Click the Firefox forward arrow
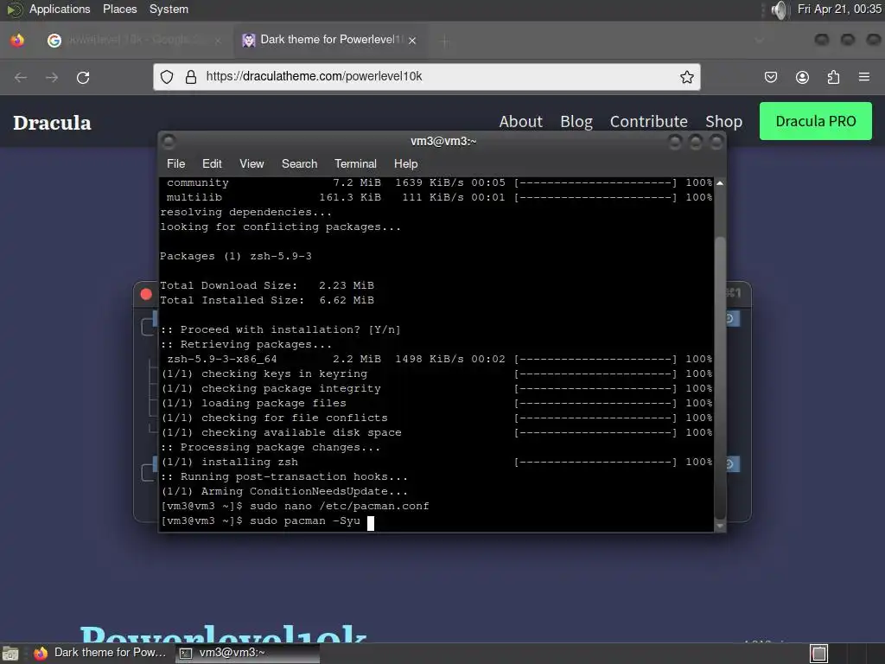 (x=52, y=77)
